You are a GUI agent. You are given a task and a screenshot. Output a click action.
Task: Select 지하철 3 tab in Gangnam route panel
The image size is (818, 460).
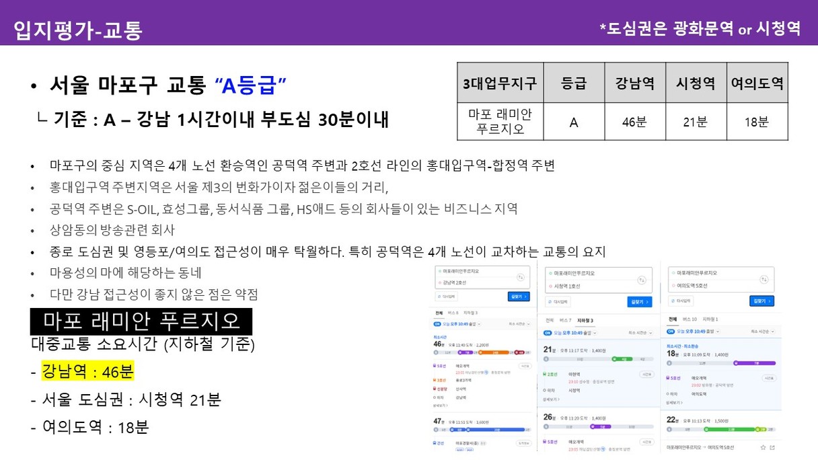click(470, 313)
